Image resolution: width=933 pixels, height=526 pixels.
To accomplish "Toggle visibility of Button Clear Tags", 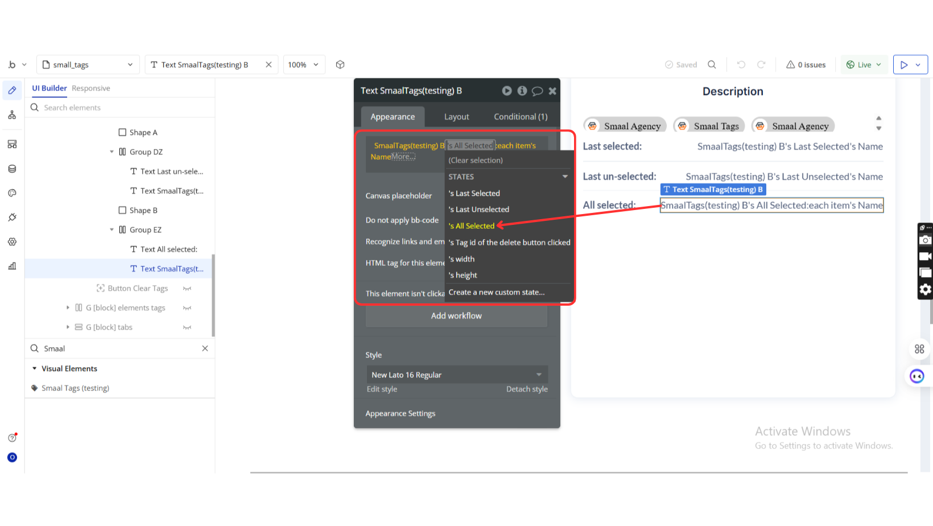I will (187, 289).
